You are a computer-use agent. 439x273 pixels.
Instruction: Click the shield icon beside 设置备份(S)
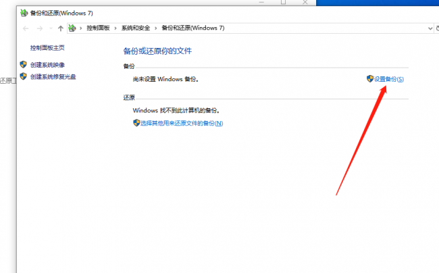[370, 78]
